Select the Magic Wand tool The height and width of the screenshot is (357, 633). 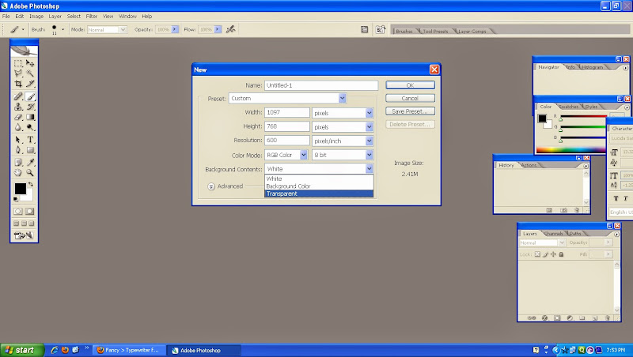click(30, 73)
